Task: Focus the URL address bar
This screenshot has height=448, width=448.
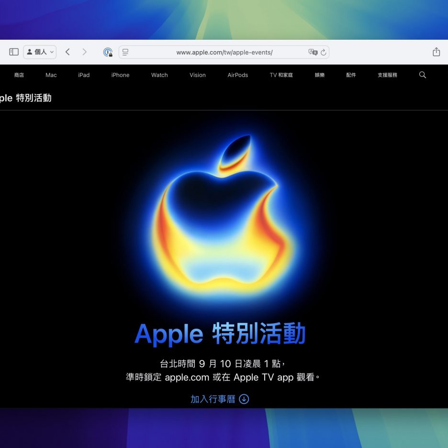Action: click(224, 52)
